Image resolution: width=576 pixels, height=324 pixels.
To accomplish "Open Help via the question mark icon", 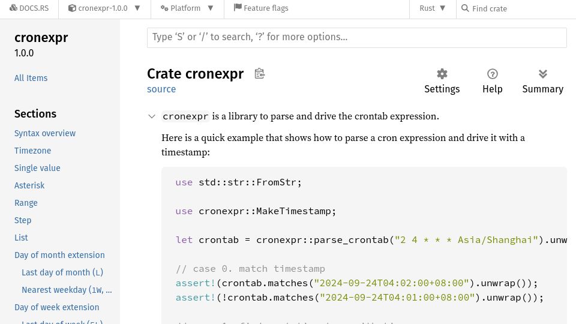I will coord(492,74).
